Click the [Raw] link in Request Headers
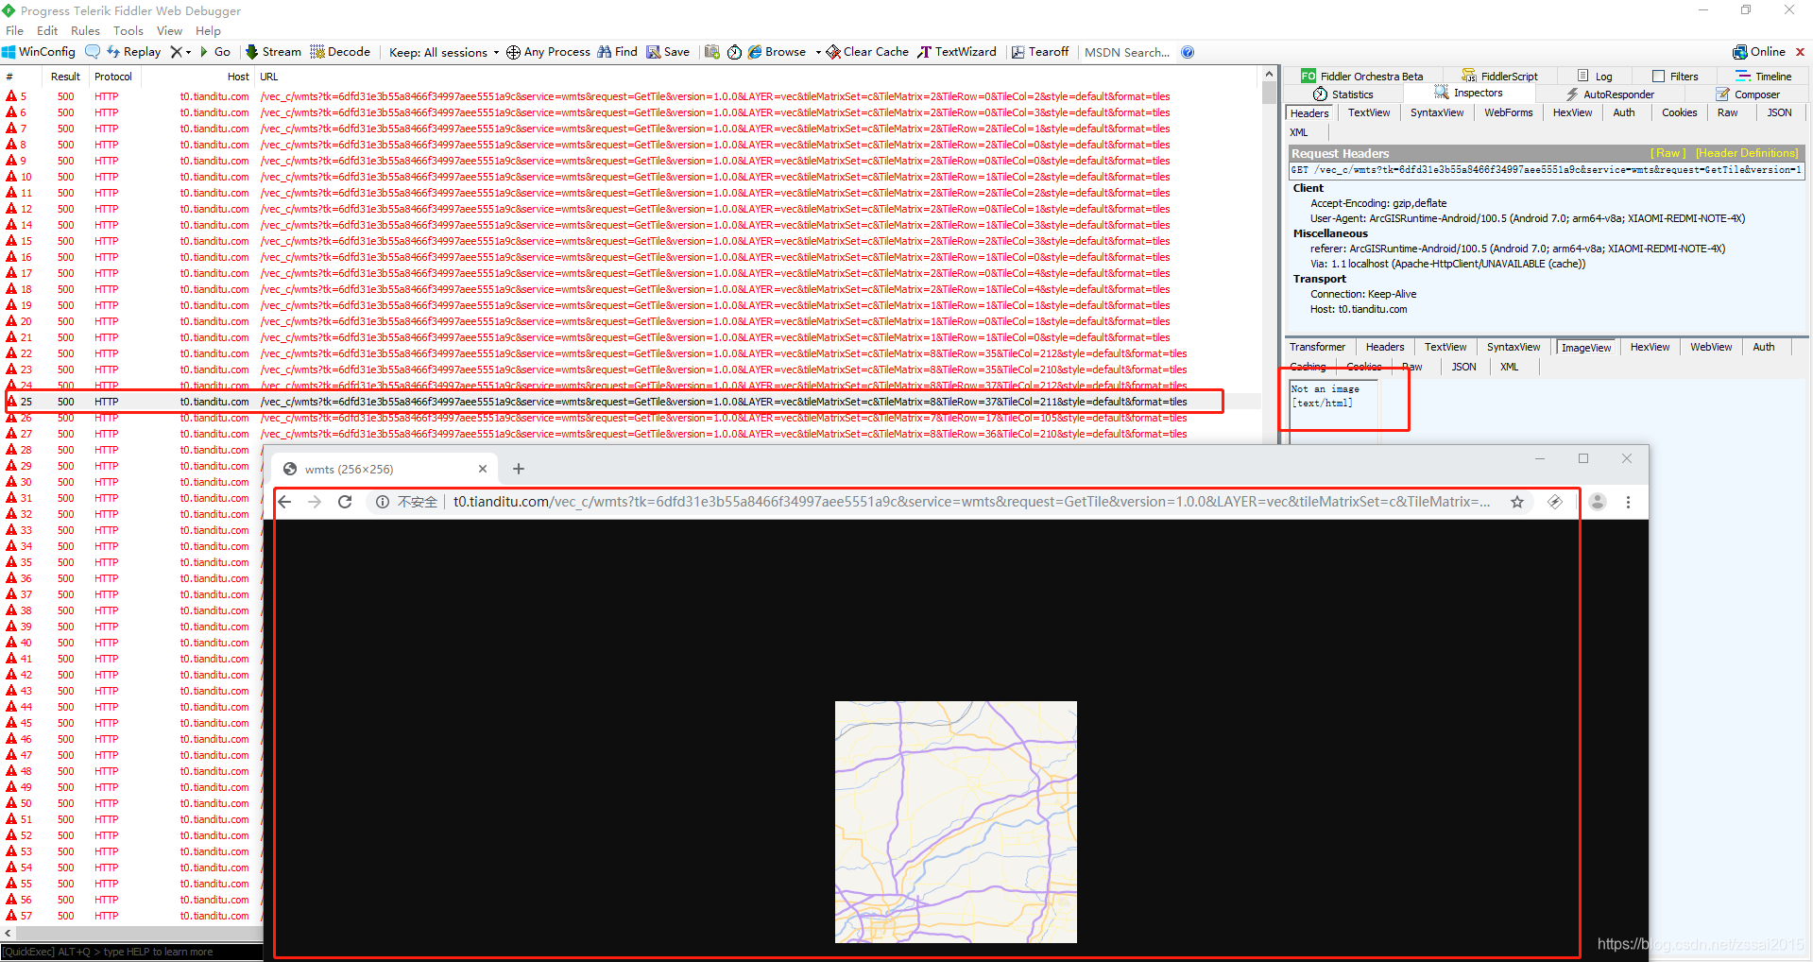Image resolution: width=1813 pixels, height=962 pixels. point(1668,153)
